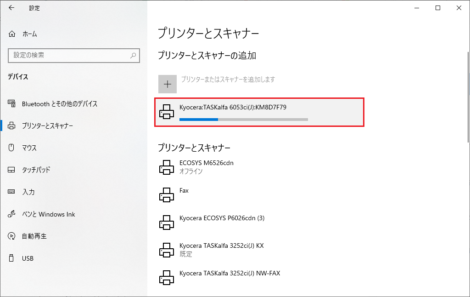The height and width of the screenshot is (297, 470).
Task: Go to Home in the sidebar
Action: (x=29, y=34)
